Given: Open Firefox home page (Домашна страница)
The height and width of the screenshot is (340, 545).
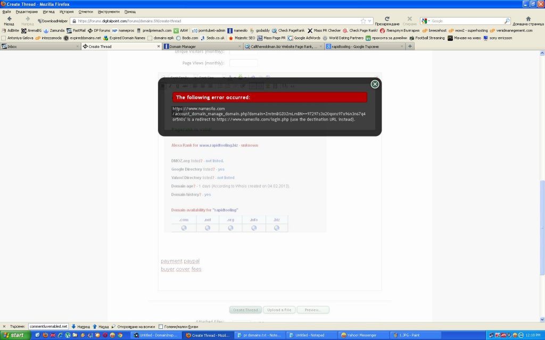Looking at the screenshot, I should point(528,21).
